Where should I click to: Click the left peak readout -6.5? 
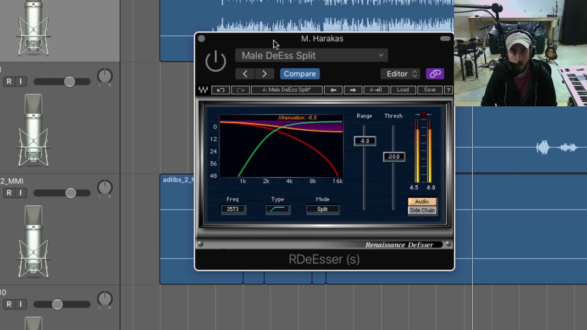tap(414, 187)
